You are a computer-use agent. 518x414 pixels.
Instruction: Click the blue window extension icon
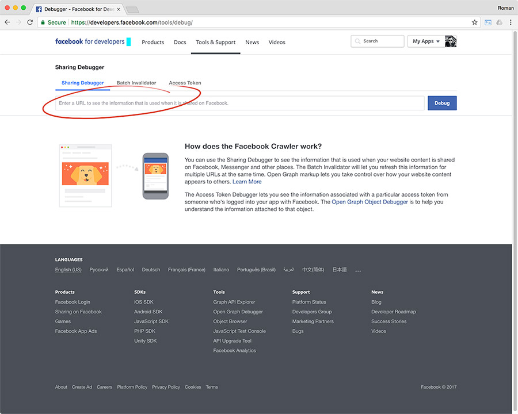pos(488,22)
